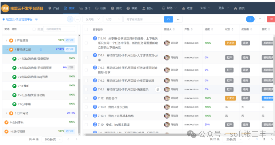Open the ellipsis menu beside the search button

(x=178, y=19)
